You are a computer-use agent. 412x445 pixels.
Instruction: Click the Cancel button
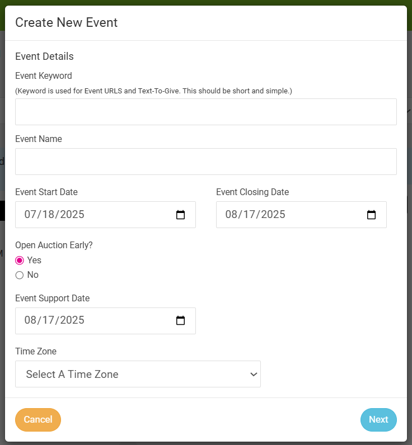click(38, 420)
